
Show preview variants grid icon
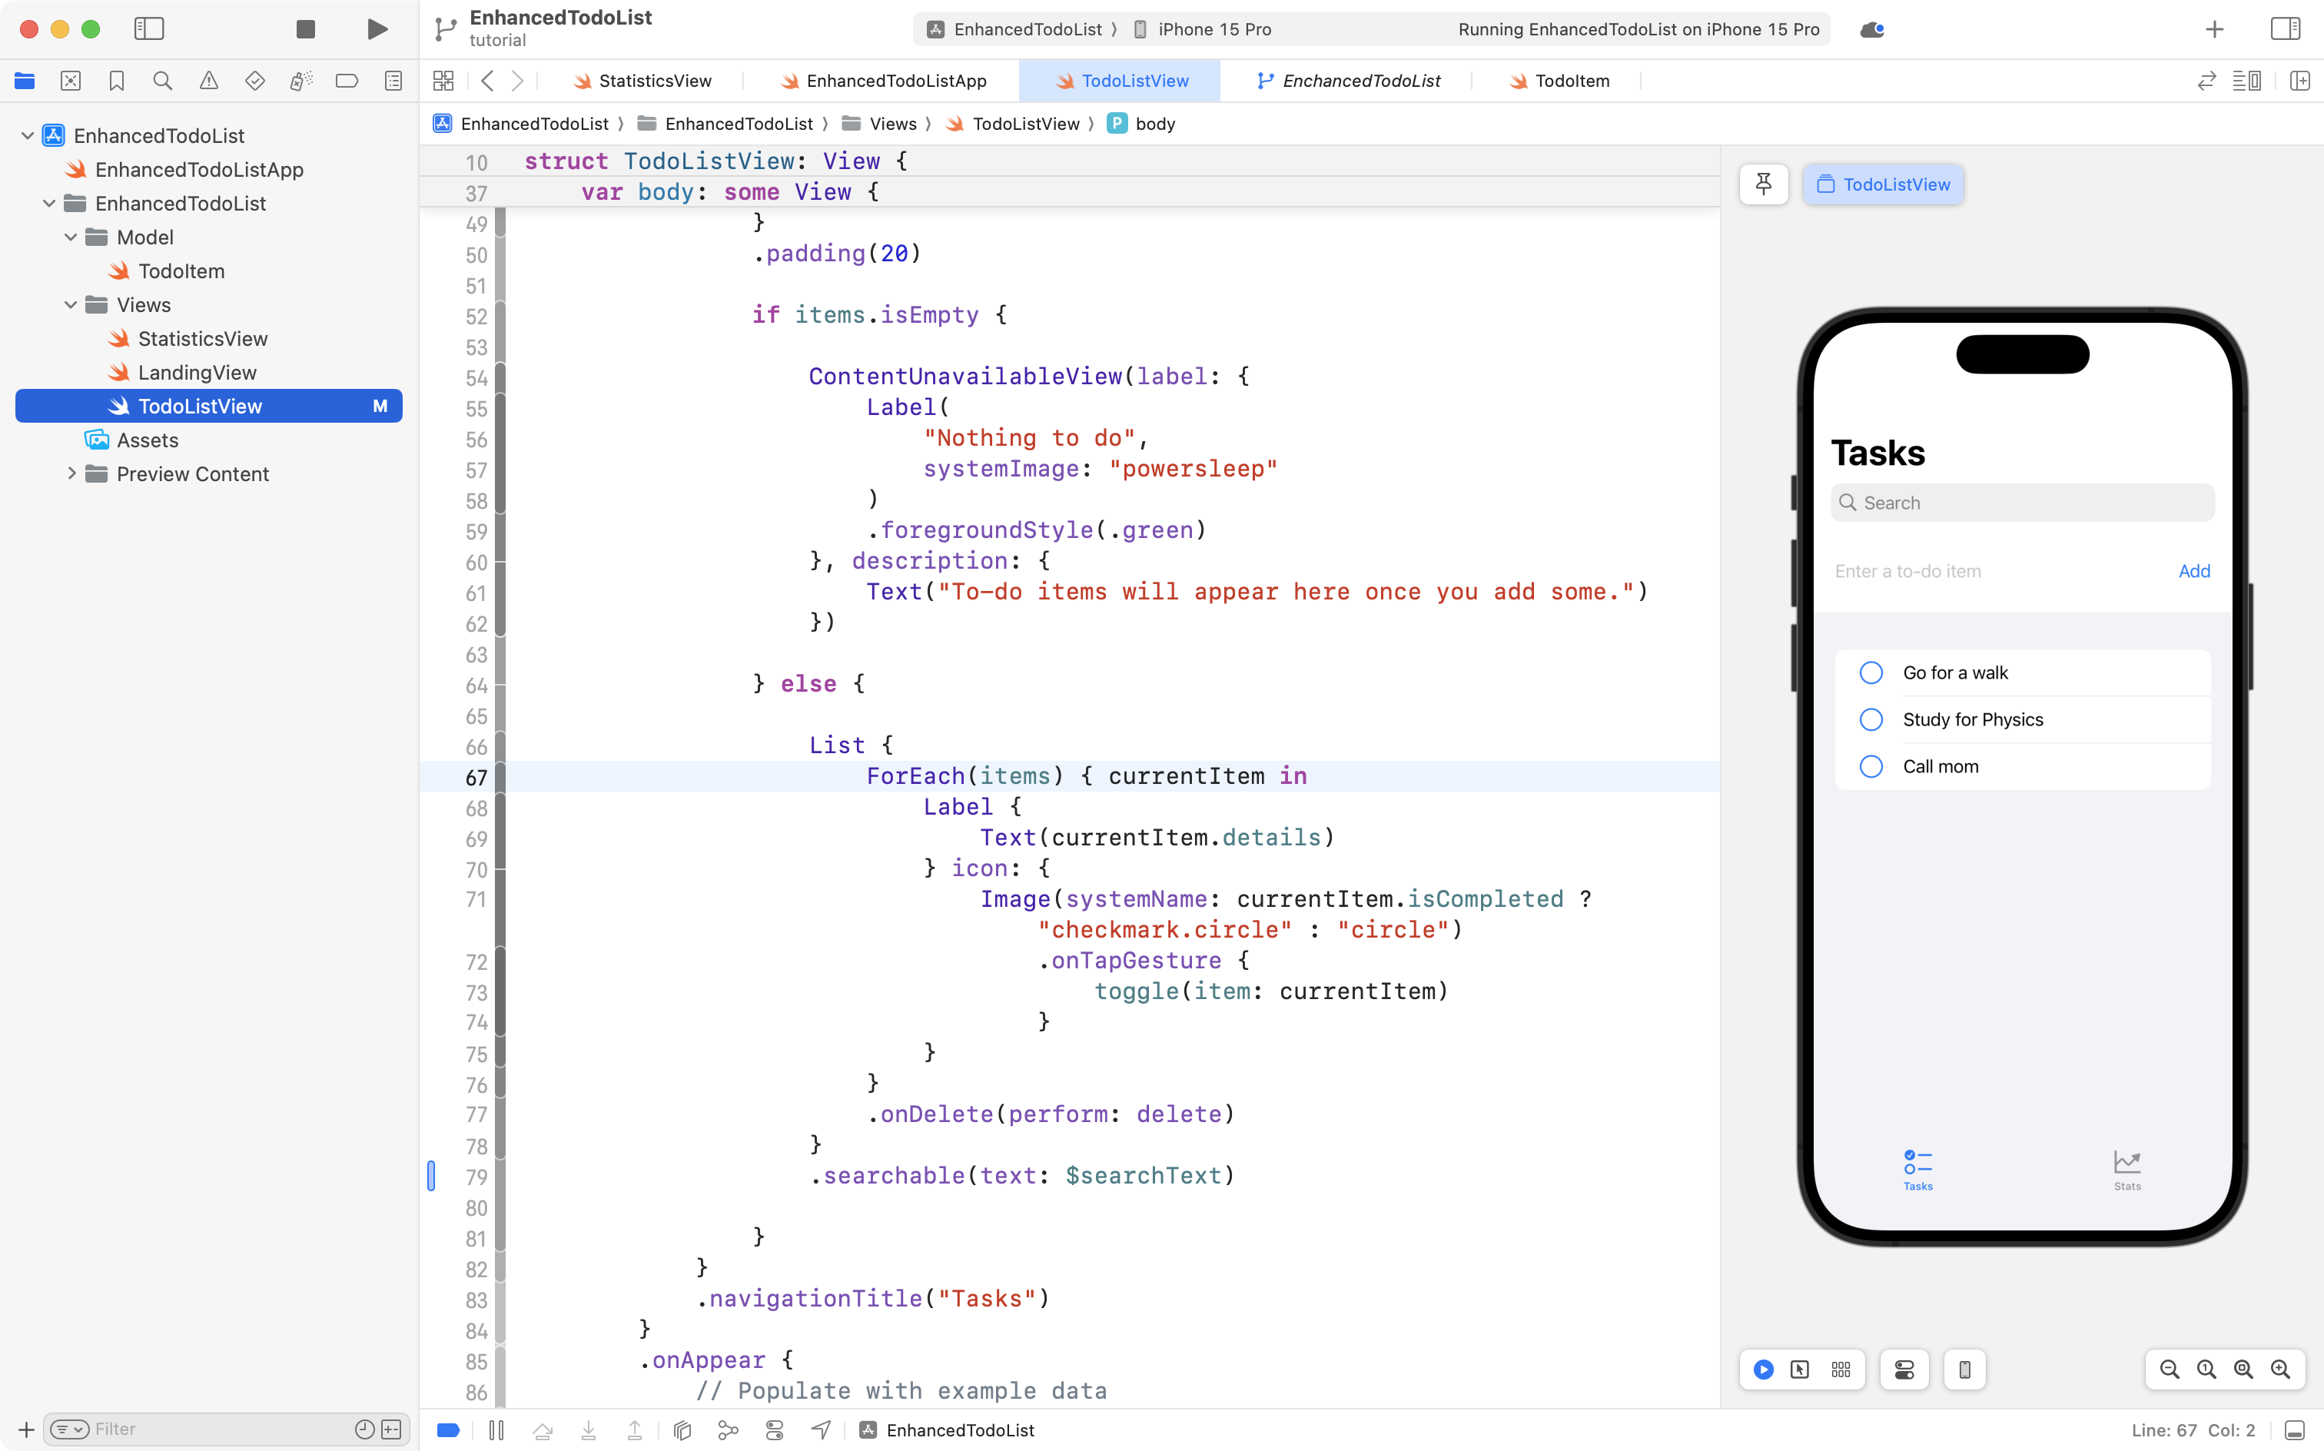tap(1841, 1370)
